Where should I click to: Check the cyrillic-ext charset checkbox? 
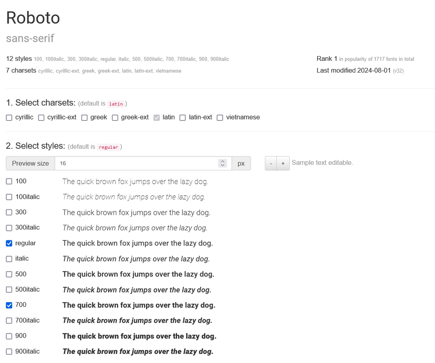41,118
